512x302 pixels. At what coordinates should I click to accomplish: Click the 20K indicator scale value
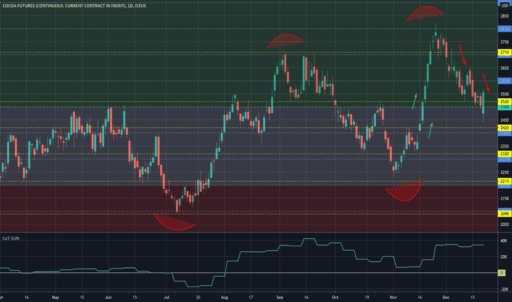[504, 257]
